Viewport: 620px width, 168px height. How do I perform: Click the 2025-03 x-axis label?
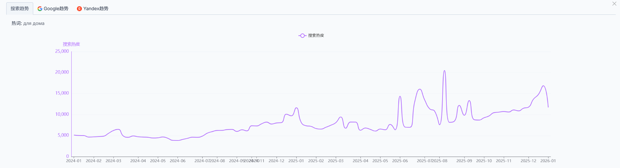click(336, 161)
